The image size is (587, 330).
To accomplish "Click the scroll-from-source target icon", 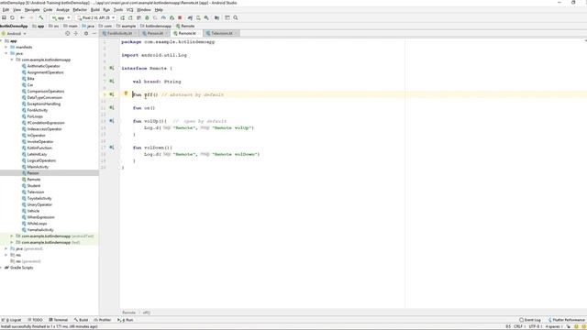I will click(68, 34).
